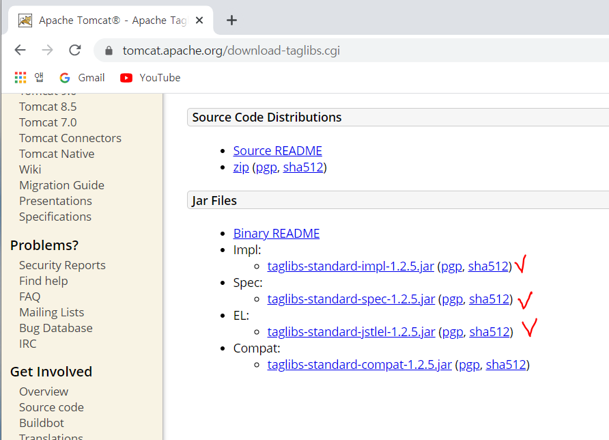Open a new browser tab
Screen dimensions: 609x440
point(231,20)
